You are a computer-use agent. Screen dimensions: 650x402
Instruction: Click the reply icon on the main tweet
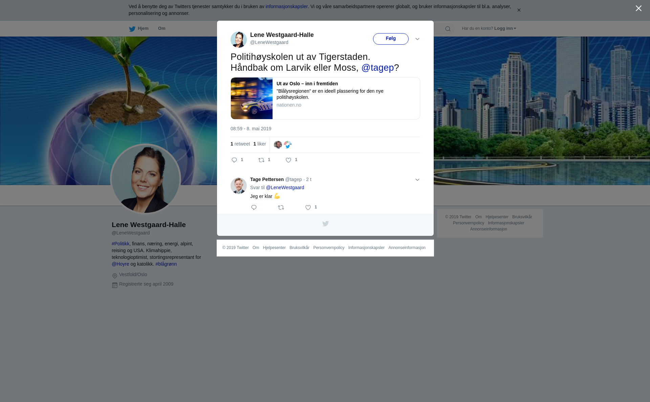point(234,160)
